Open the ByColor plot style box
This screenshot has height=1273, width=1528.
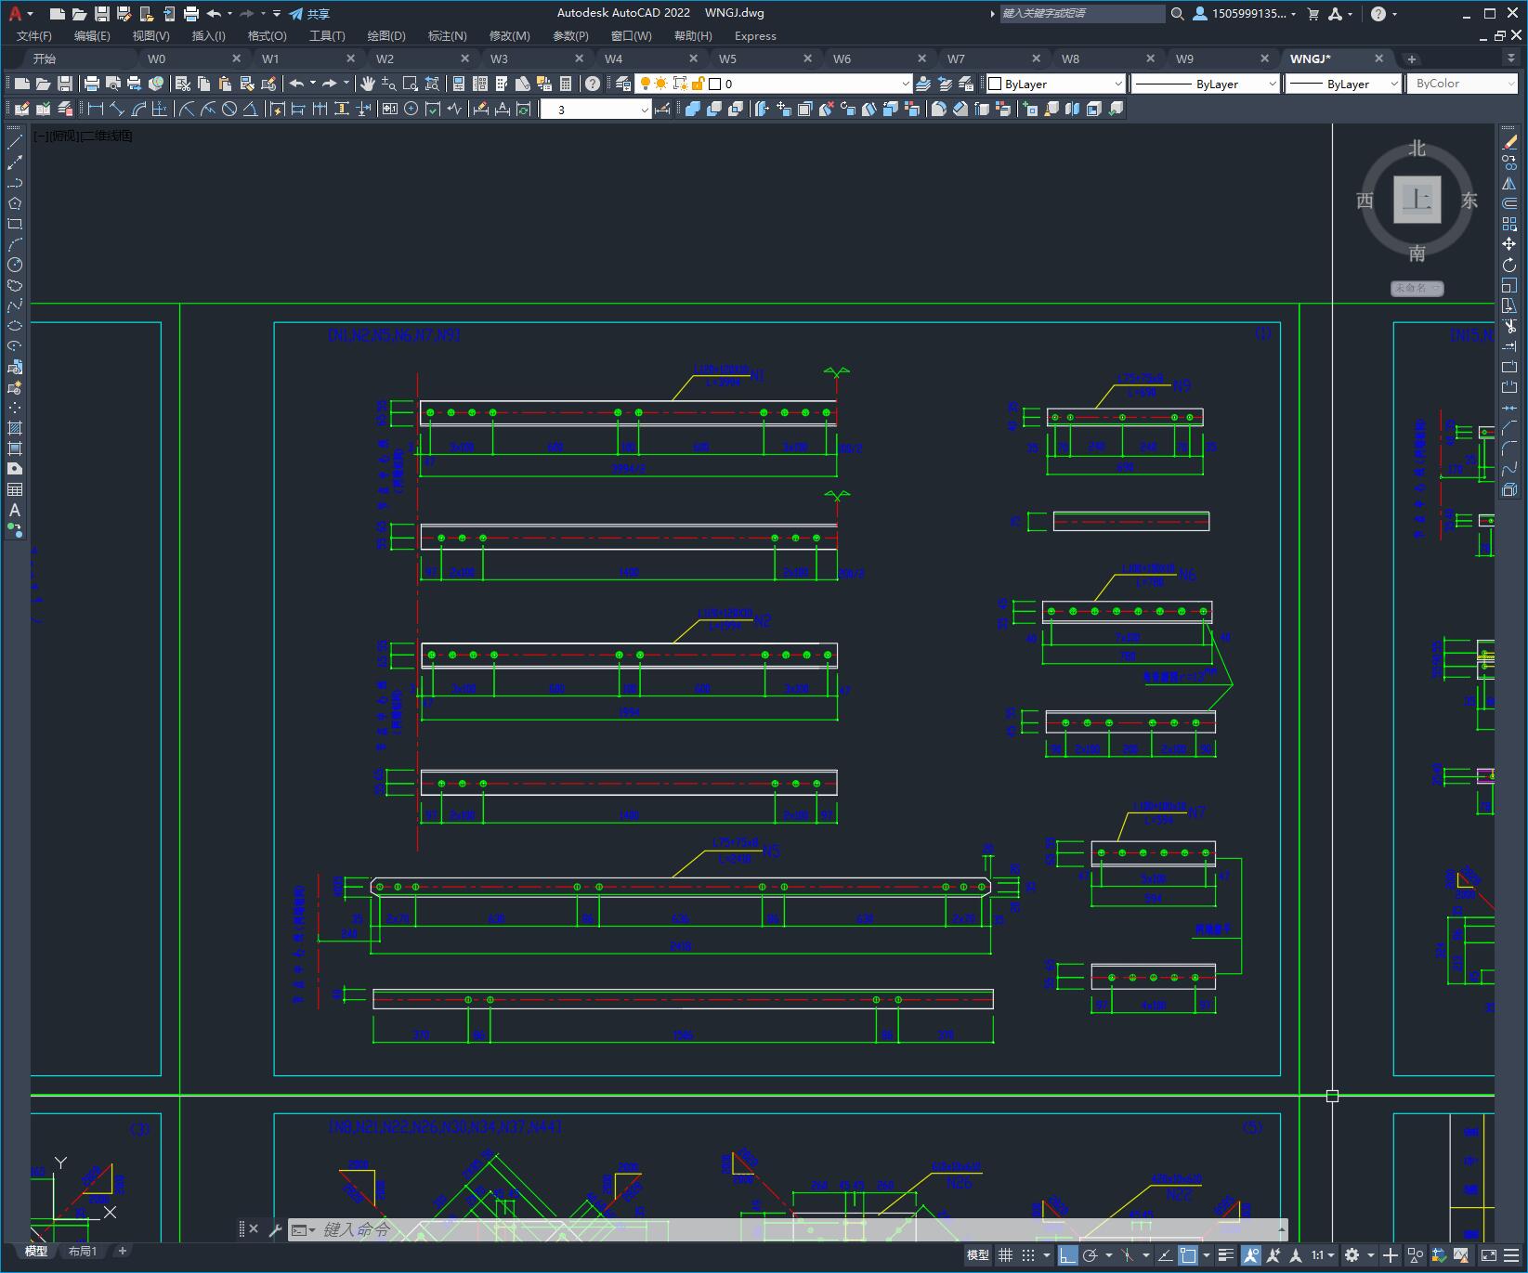tap(1462, 84)
